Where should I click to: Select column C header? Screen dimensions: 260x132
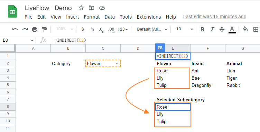point(103,48)
